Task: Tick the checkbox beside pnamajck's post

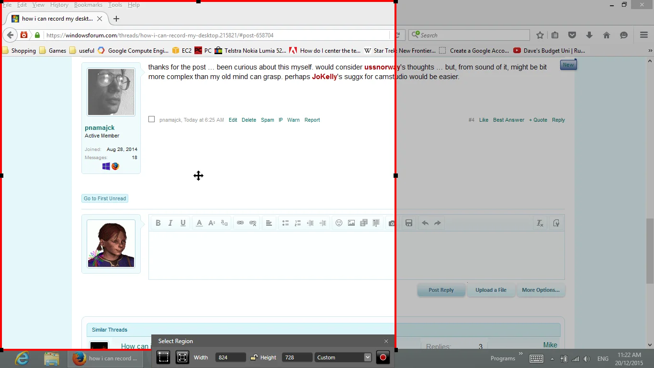Action: (152, 119)
